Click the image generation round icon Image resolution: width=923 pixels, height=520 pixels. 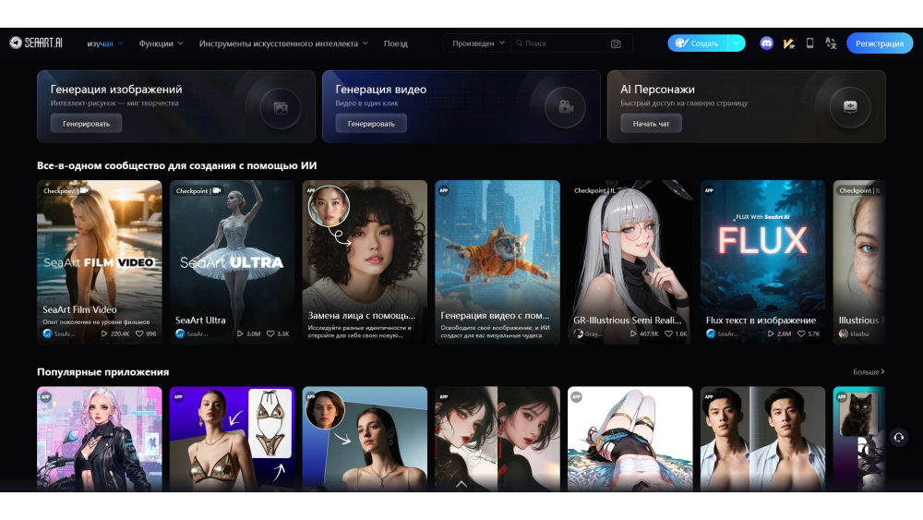[x=281, y=108]
